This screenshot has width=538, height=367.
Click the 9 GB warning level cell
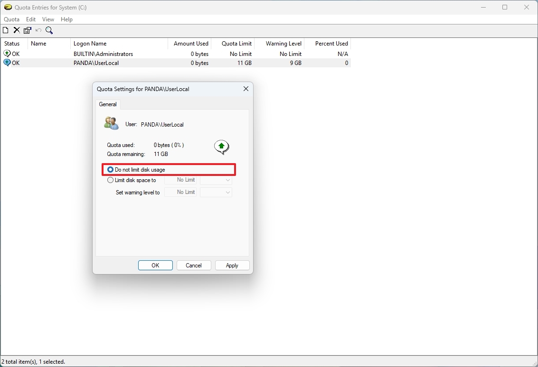[295, 63]
